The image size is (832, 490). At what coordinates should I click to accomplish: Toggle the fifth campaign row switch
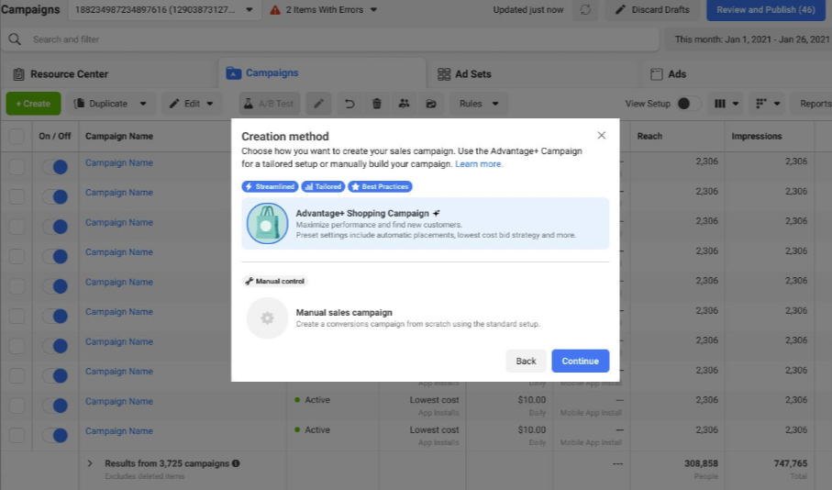pyautogui.click(x=55, y=286)
